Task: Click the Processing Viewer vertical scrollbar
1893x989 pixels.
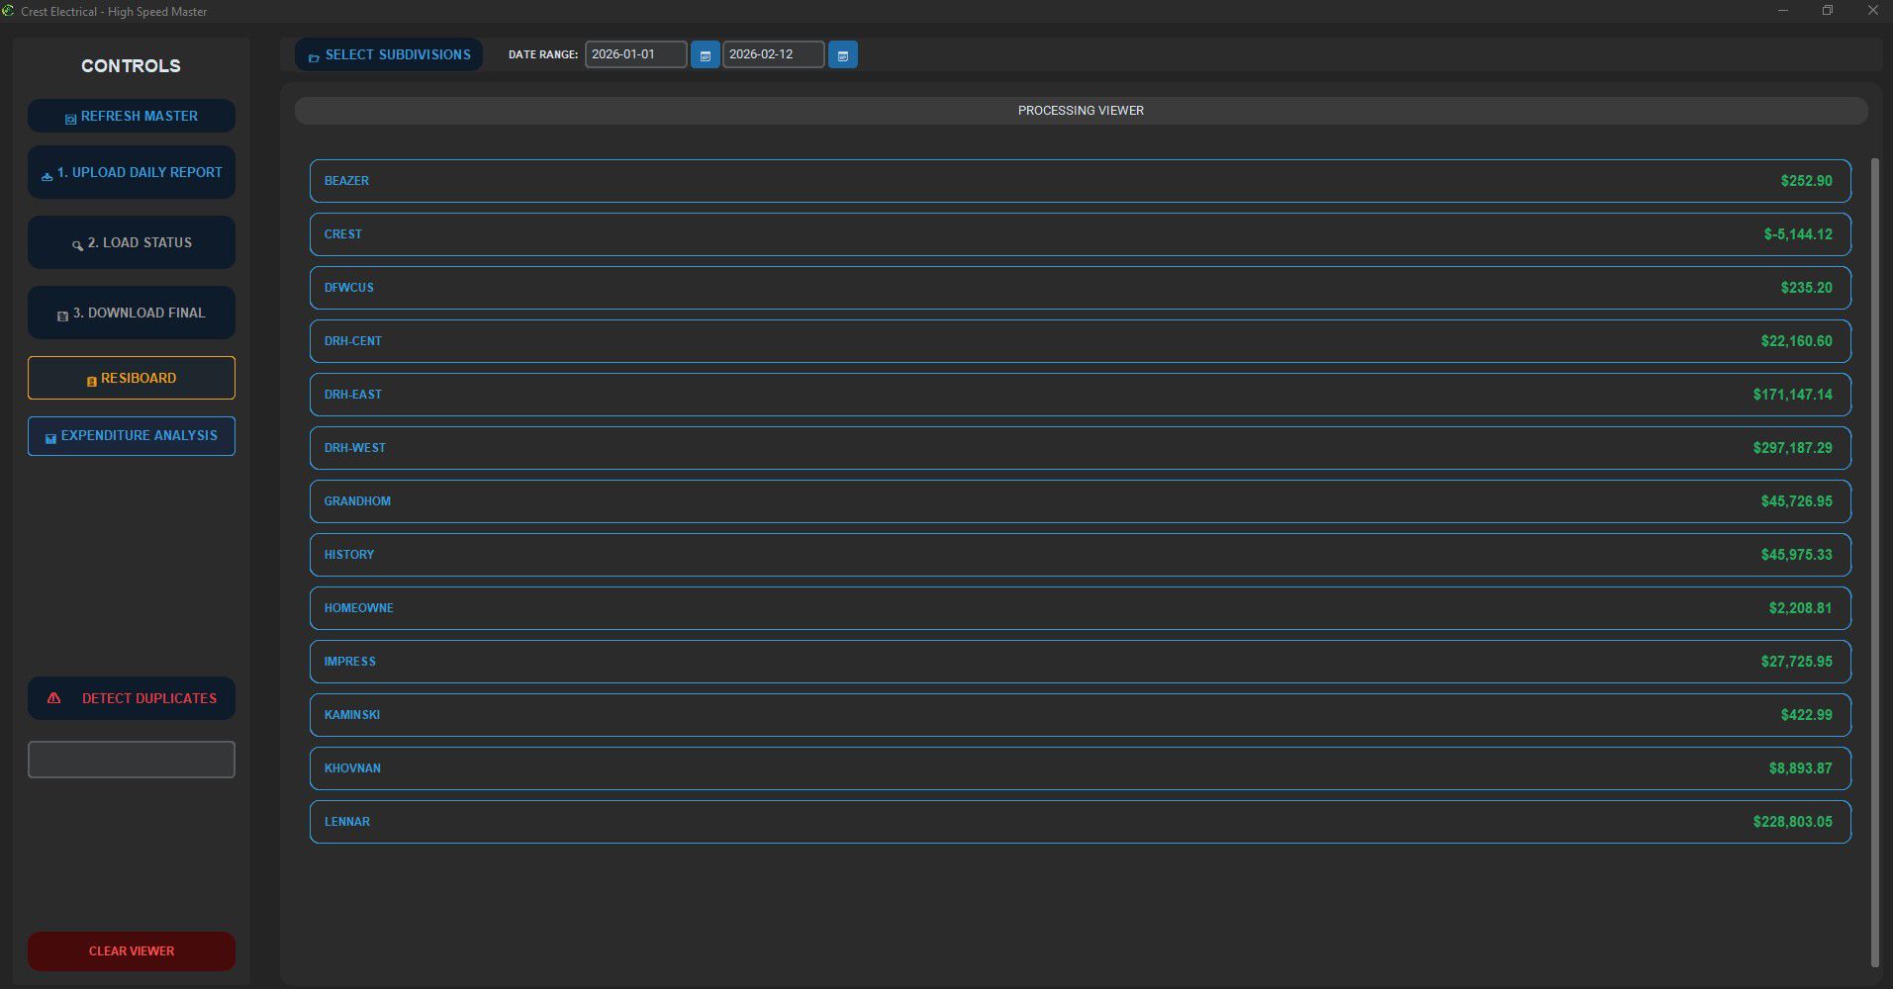Action: pos(1874,562)
